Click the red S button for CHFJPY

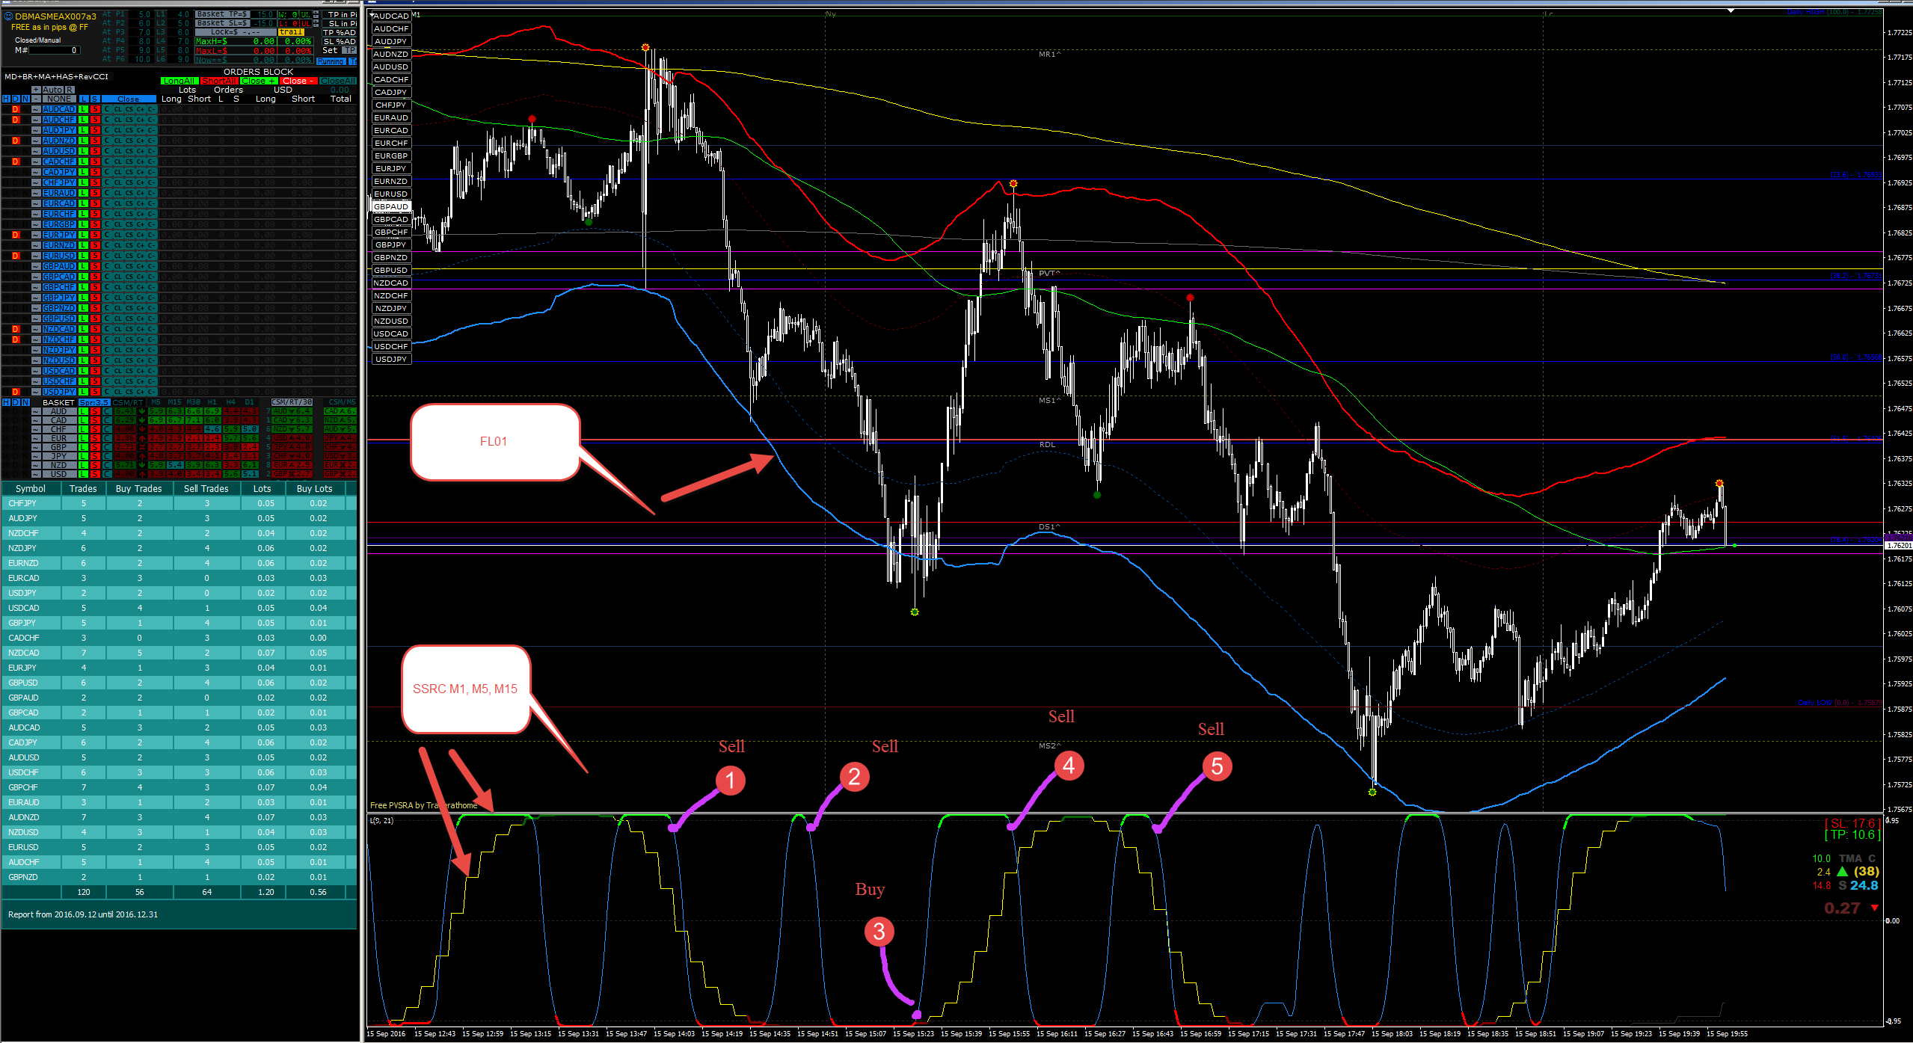[x=95, y=182]
